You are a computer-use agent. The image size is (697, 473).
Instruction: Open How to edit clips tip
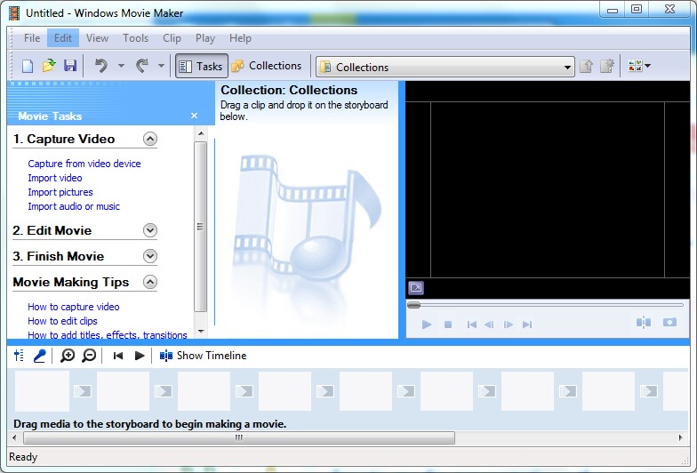[x=62, y=321]
